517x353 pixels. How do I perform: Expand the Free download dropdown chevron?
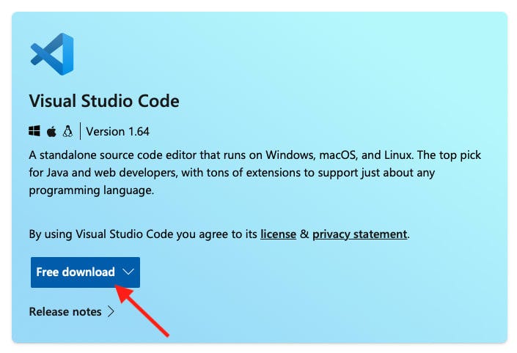pos(128,272)
